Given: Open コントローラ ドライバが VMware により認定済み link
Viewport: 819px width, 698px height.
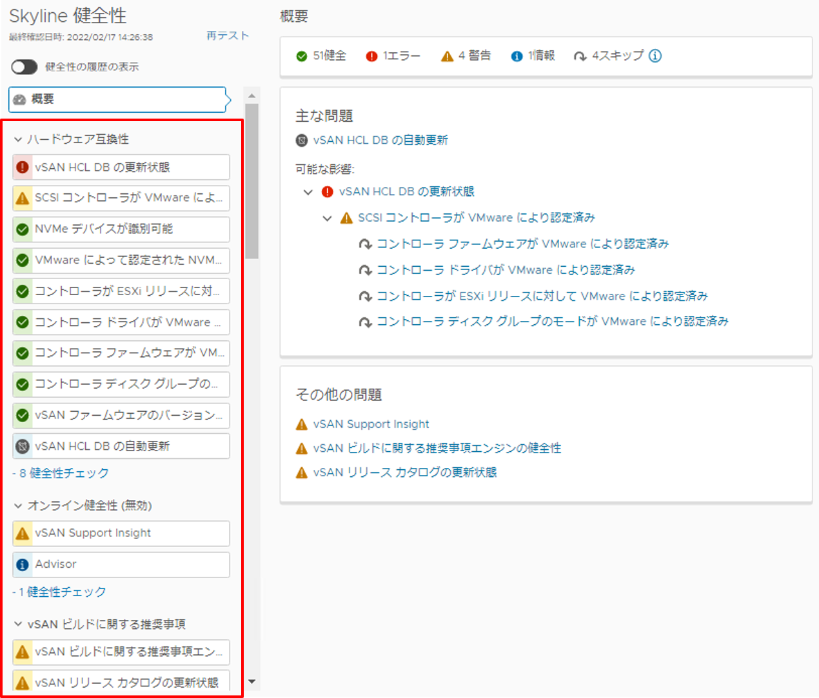Looking at the screenshot, I should (x=506, y=270).
